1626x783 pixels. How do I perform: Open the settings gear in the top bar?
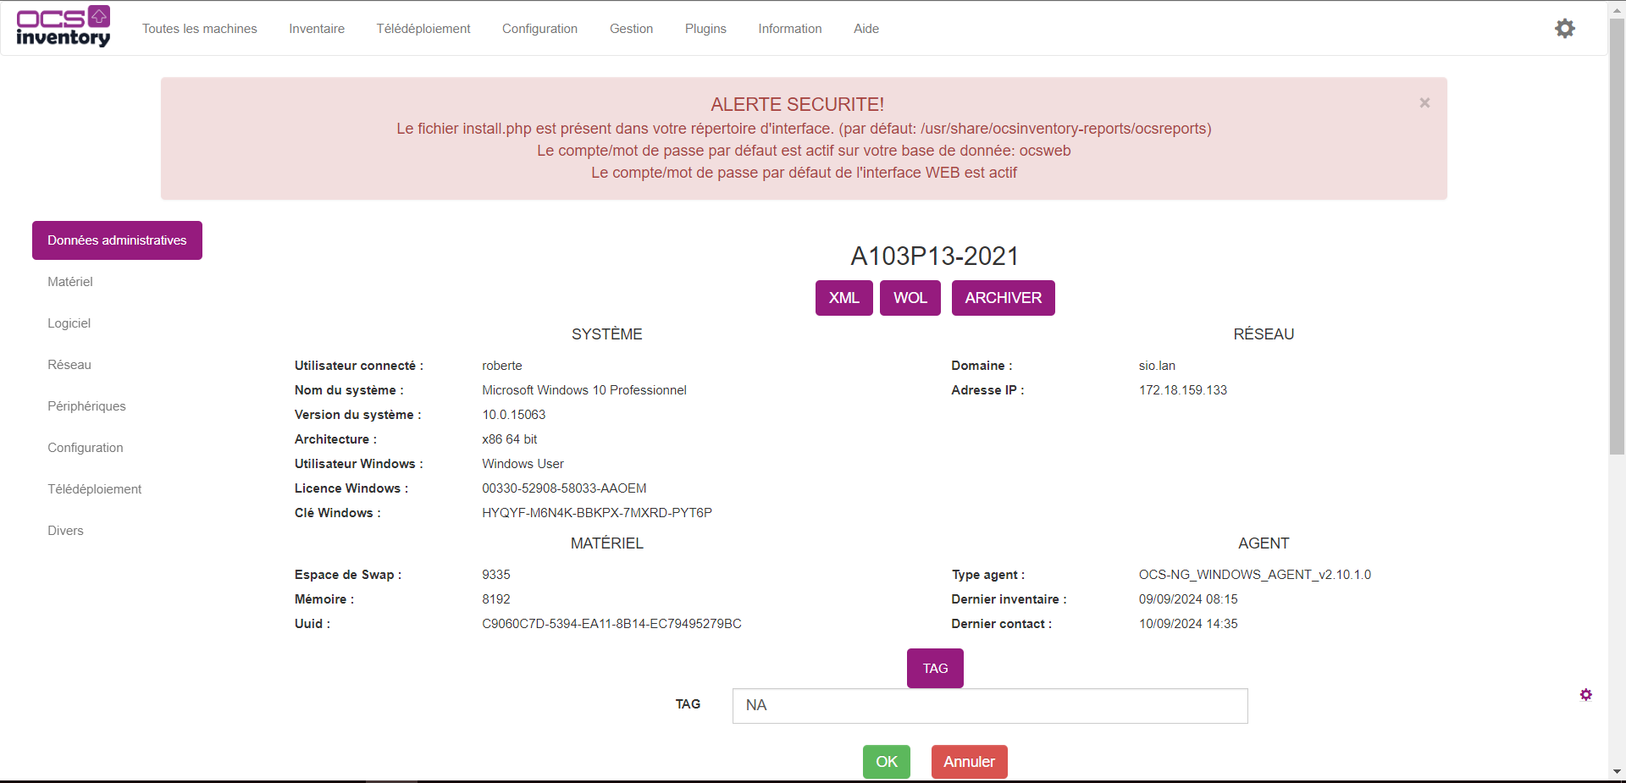[1565, 28]
